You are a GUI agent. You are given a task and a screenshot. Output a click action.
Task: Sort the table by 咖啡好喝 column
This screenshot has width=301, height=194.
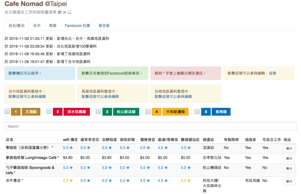pos(127,140)
